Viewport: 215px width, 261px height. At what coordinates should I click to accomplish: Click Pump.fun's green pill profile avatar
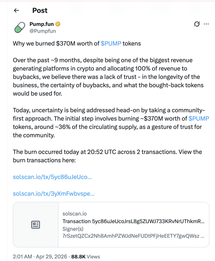[x=20, y=27]
